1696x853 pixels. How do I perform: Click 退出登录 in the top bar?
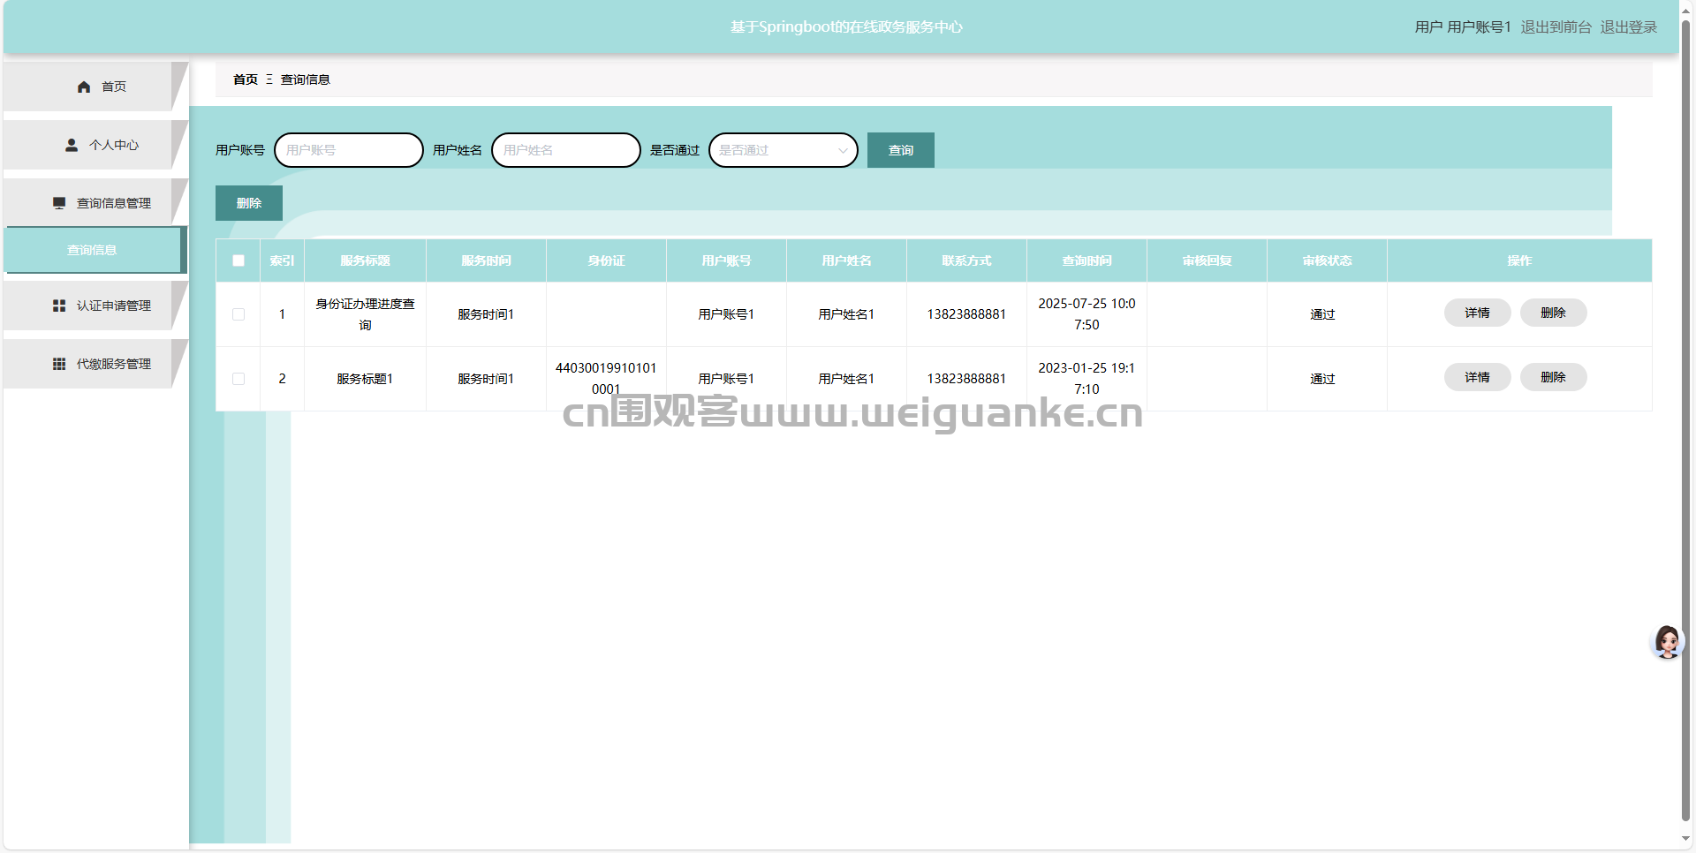(x=1628, y=27)
